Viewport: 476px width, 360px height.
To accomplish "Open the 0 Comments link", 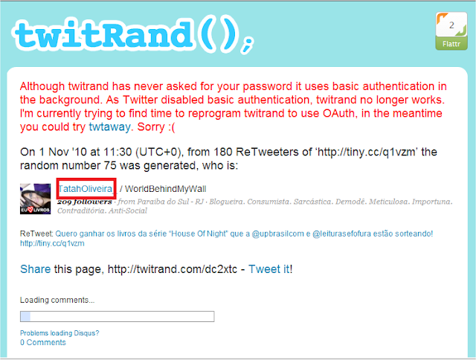I will pos(43,342).
